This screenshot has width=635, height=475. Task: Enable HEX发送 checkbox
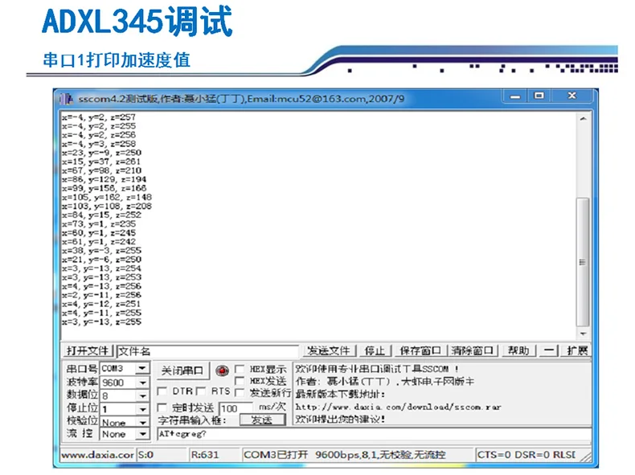click(x=240, y=381)
